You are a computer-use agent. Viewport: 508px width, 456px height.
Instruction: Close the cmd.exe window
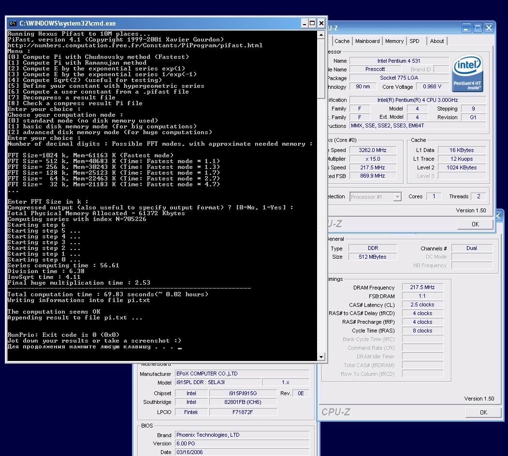click(321, 23)
